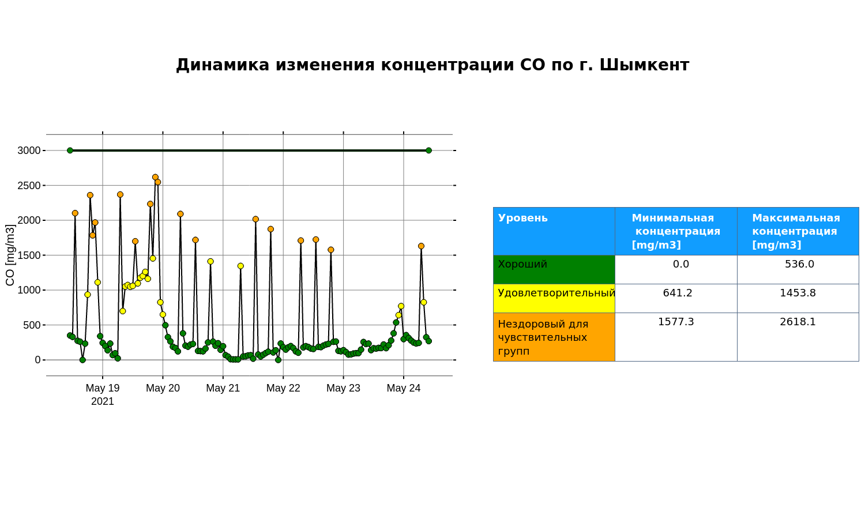Click the orange Нездоровый для чувствительных групп cell
Image resolution: width=865 pixels, height=519 pixels.
tap(554, 337)
